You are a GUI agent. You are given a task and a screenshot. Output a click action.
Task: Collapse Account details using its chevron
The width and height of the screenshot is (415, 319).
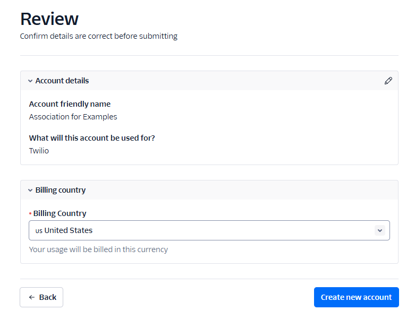(30, 81)
